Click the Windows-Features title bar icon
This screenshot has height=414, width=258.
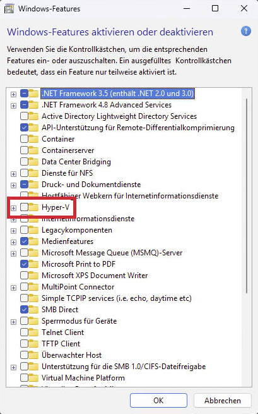(x=9, y=9)
